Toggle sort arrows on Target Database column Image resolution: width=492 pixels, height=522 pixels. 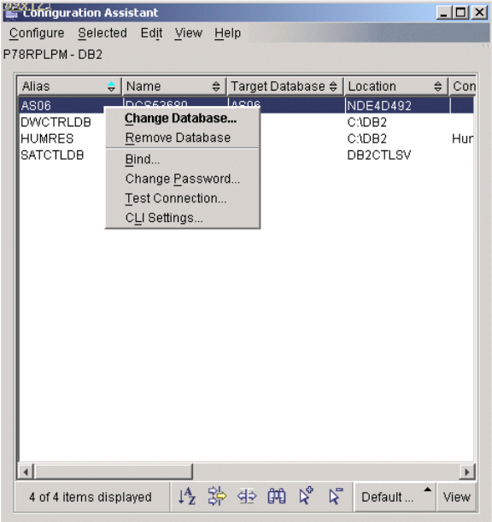333,87
